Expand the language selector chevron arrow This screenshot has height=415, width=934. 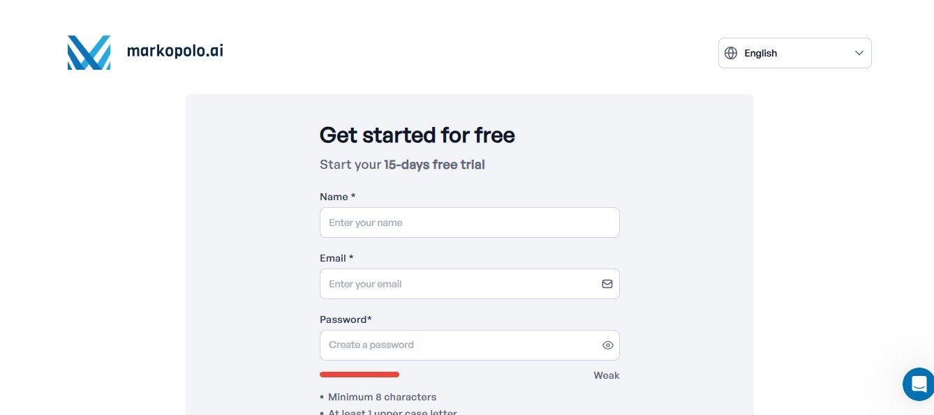click(x=859, y=53)
